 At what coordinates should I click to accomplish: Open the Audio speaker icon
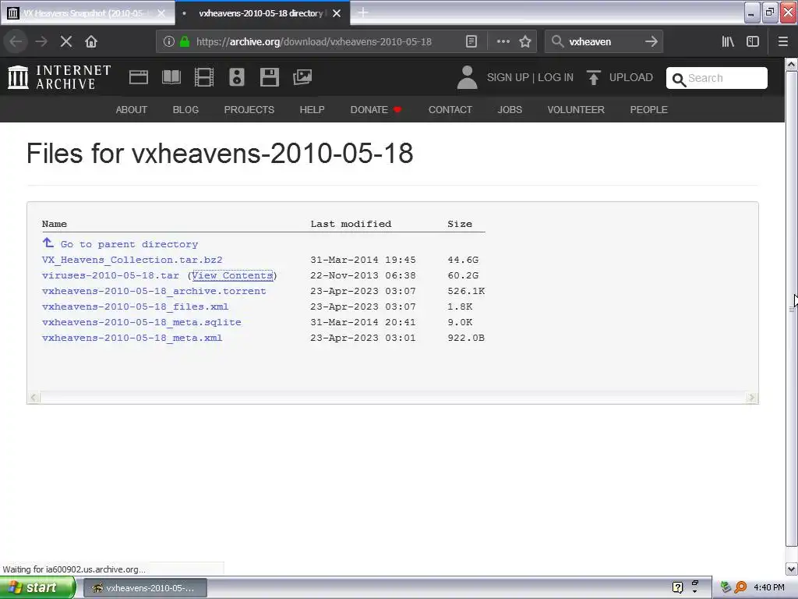(237, 77)
